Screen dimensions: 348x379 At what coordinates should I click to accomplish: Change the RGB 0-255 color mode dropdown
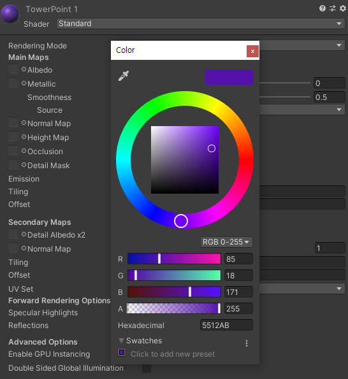(x=226, y=242)
